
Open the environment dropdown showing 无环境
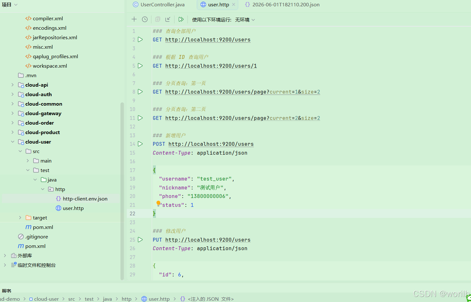pos(245,20)
